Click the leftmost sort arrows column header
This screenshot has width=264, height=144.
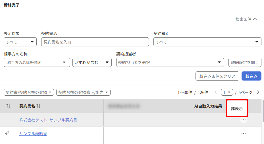pos(8,106)
